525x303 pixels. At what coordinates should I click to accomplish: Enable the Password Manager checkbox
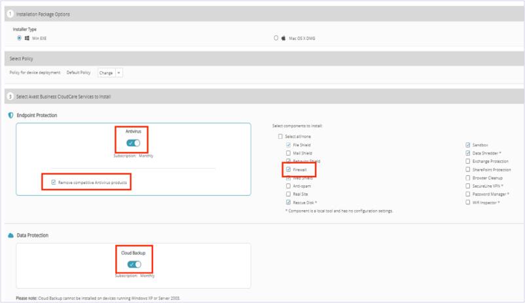pos(466,194)
